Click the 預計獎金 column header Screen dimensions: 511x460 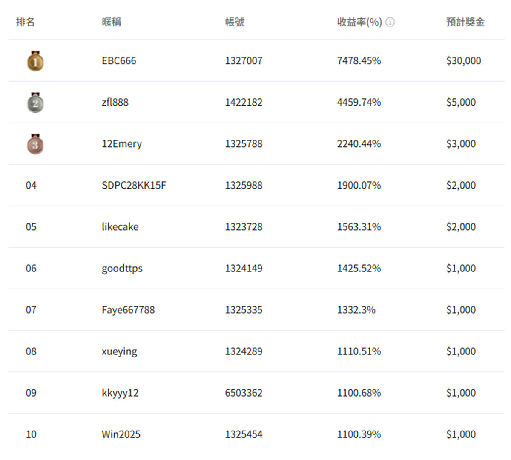[465, 22]
